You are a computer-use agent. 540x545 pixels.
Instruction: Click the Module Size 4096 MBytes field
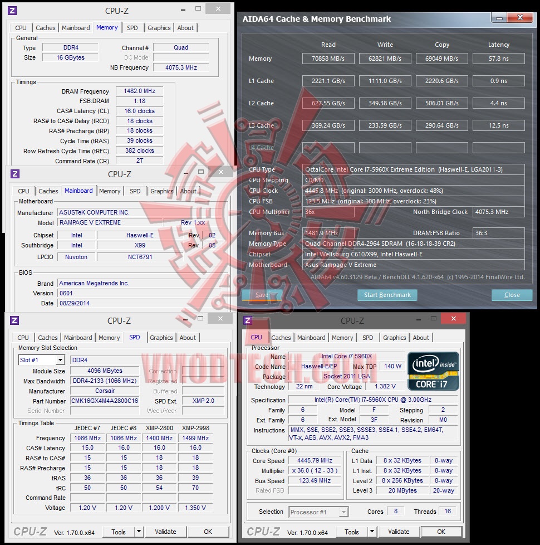tap(105, 371)
